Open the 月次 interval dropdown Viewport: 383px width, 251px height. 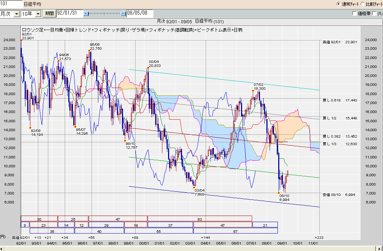point(16,14)
